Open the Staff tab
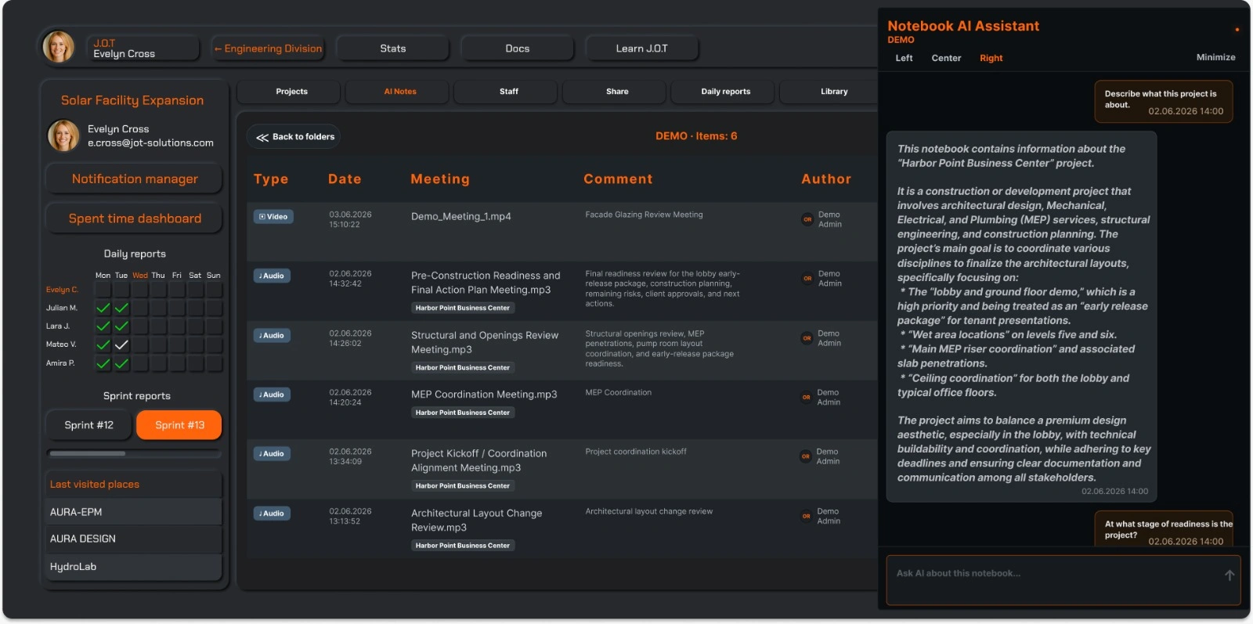This screenshot has height=624, width=1253. pyautogui.click(x=509, y=92)
